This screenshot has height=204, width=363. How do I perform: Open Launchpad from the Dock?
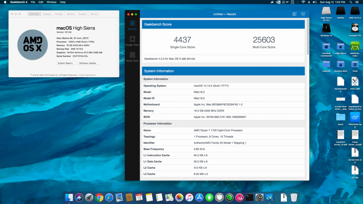89,197
